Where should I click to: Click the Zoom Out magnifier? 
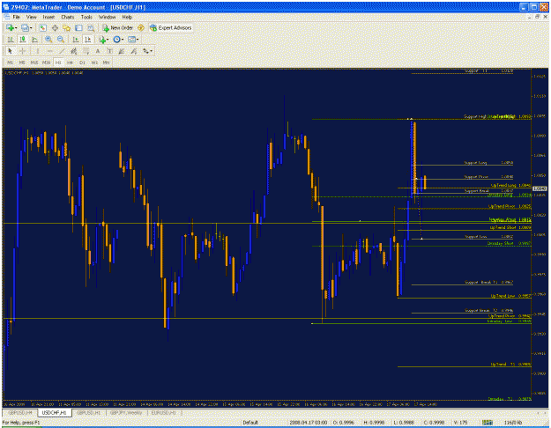[x=61, y=40]
